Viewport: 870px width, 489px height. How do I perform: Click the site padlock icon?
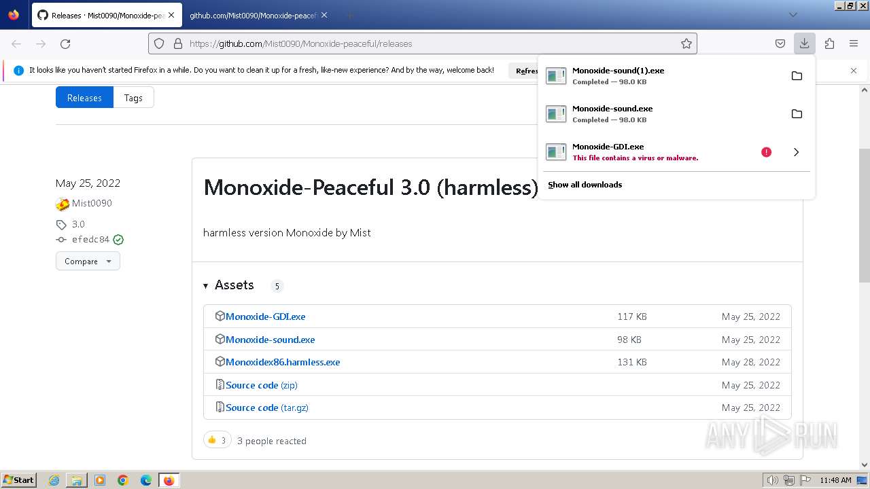pyautogui.click(x=178, y=43)
